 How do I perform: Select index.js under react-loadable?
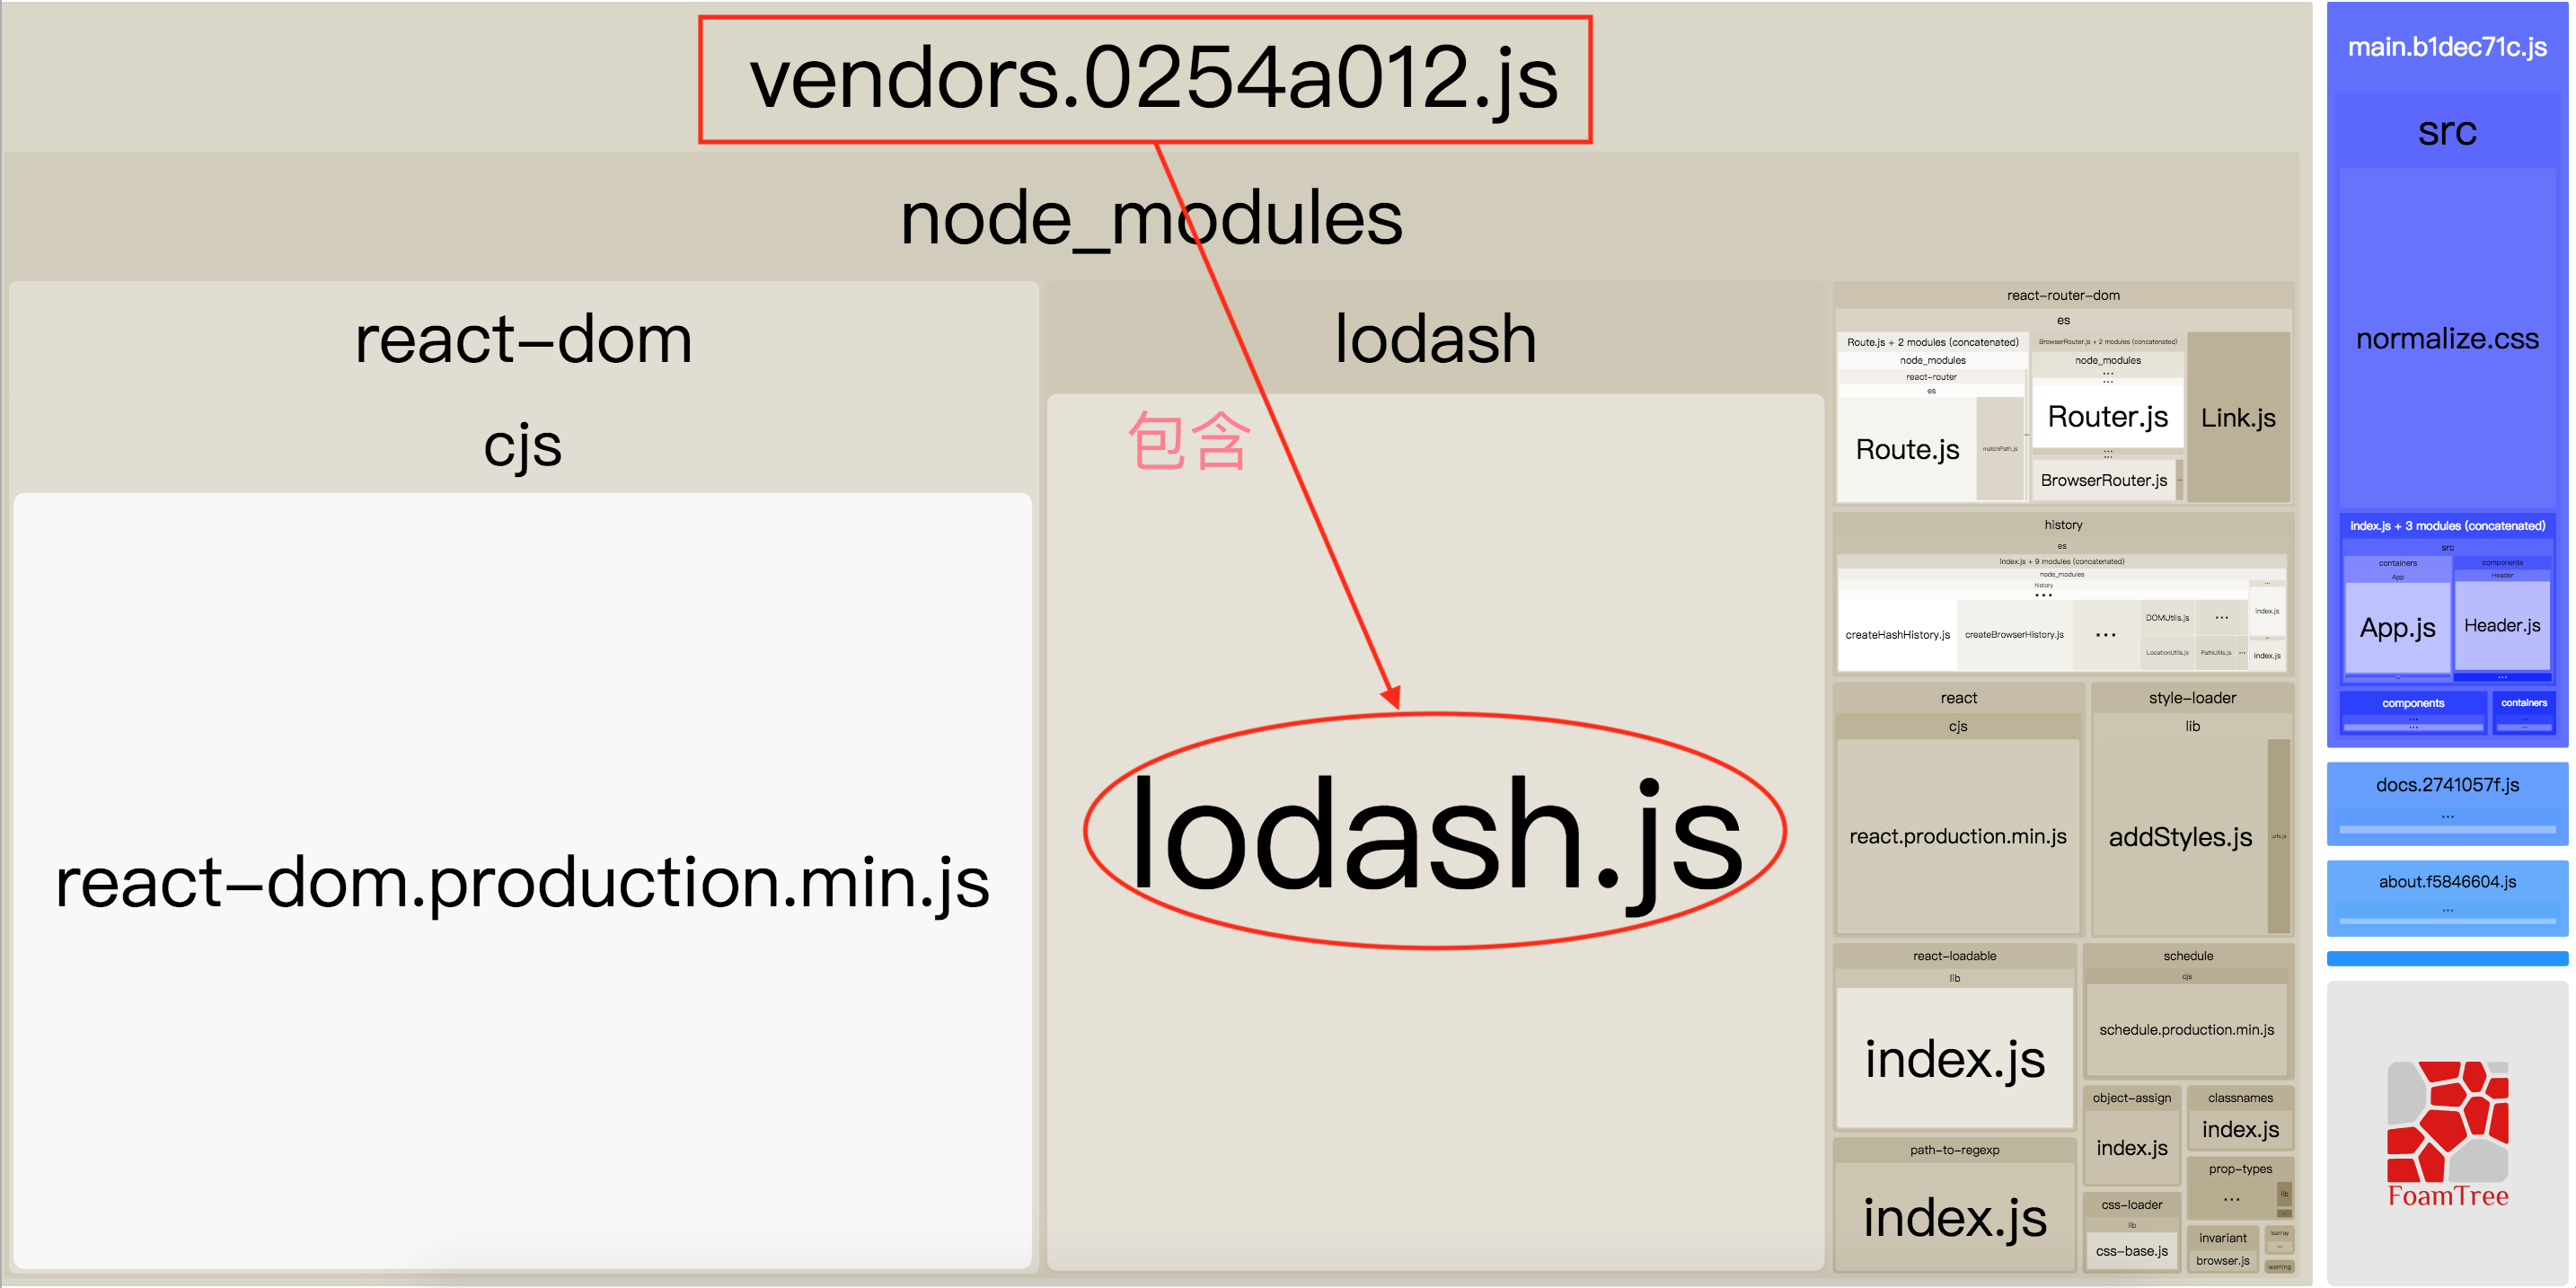1955,1058
